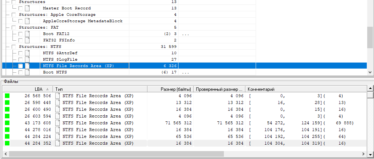
Task: Click the down arrow of the structures tree scrollbar
Action: tap(370, 72)
